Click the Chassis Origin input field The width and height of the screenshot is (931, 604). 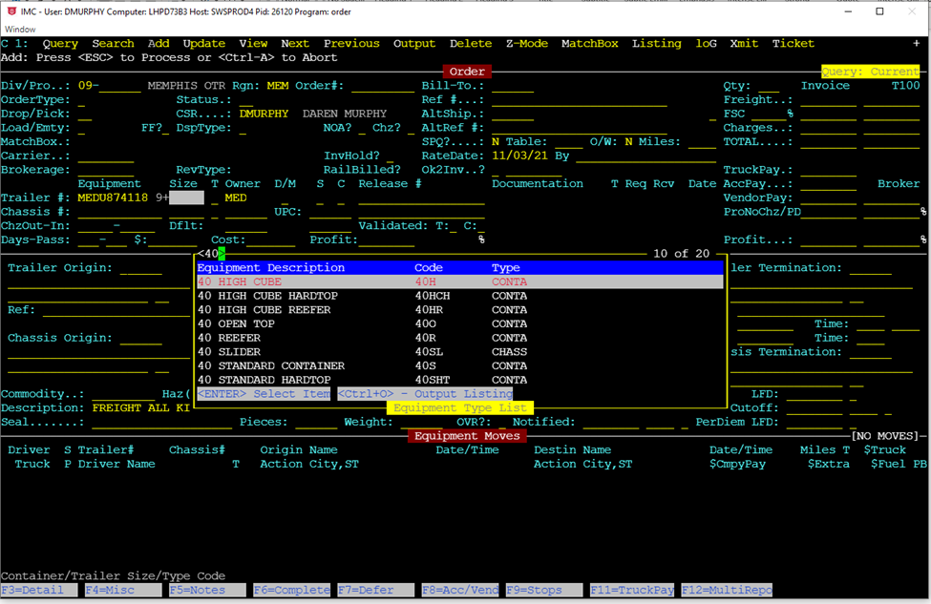[x=140, y=338]
